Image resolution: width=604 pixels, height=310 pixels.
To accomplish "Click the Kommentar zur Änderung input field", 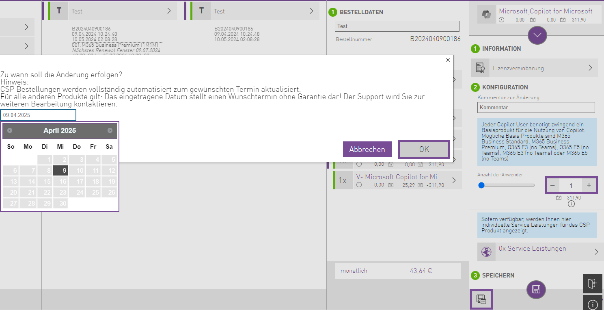I will pyautogui.click(x=536, y=107).
